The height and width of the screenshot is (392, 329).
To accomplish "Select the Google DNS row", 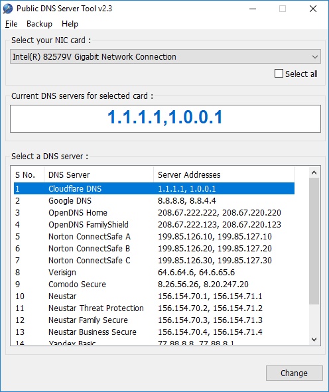I will point(154,201).
